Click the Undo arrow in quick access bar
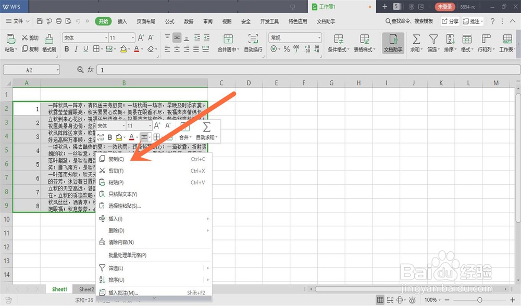This screenshot has width=521, height=306. tap(78, 21)
